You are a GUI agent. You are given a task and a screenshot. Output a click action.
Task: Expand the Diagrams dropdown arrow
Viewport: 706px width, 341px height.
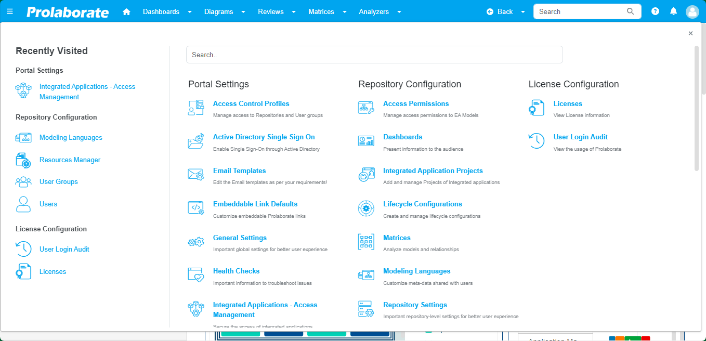pyautogui.click(x=243, y=12)
